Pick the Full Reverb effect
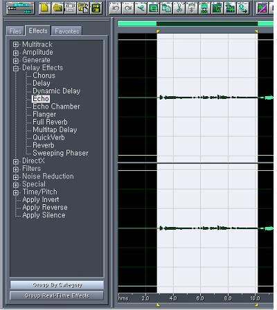Screen dimensions: 277x310 [x=50, y=122]
